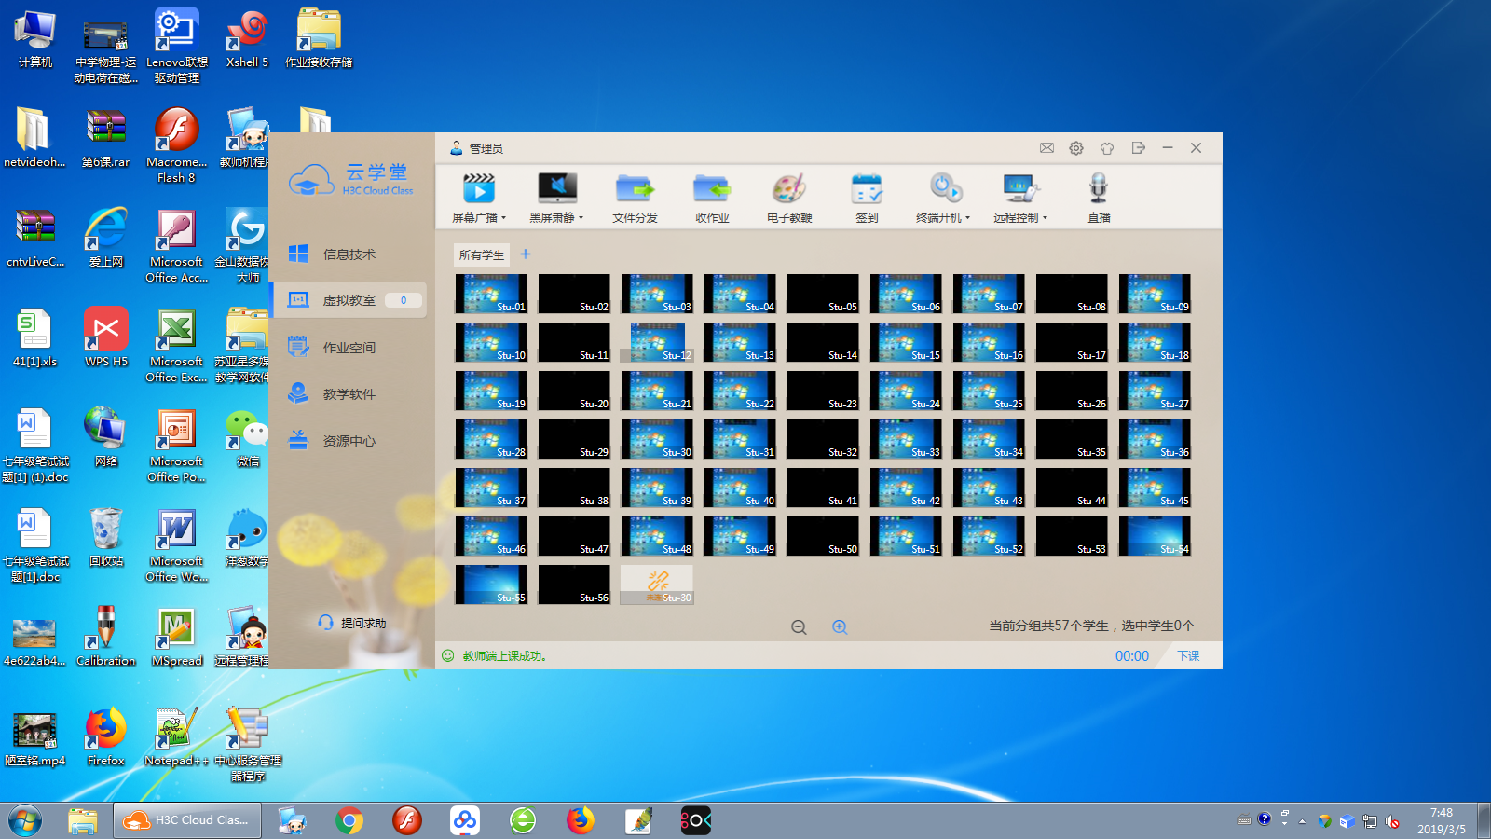Image resolution: width=1491 pixels, height=839 pixels.
Task: Open Google Chrome from the taskbar
Action: point(349,820)
